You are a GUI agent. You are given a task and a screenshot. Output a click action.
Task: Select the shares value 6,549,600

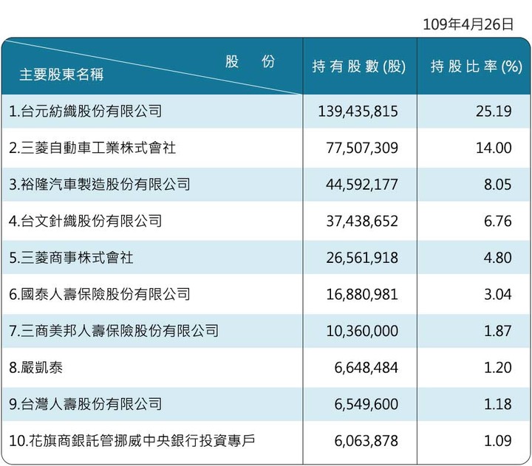coord(366,405)
